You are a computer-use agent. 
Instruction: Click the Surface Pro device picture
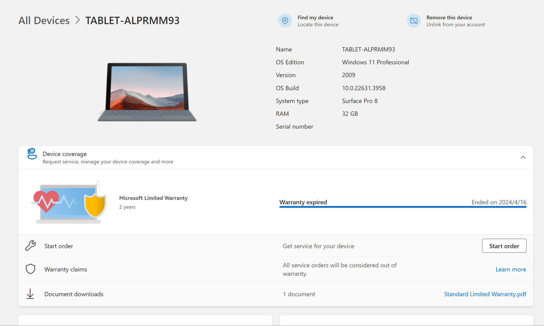click(147, 92)
